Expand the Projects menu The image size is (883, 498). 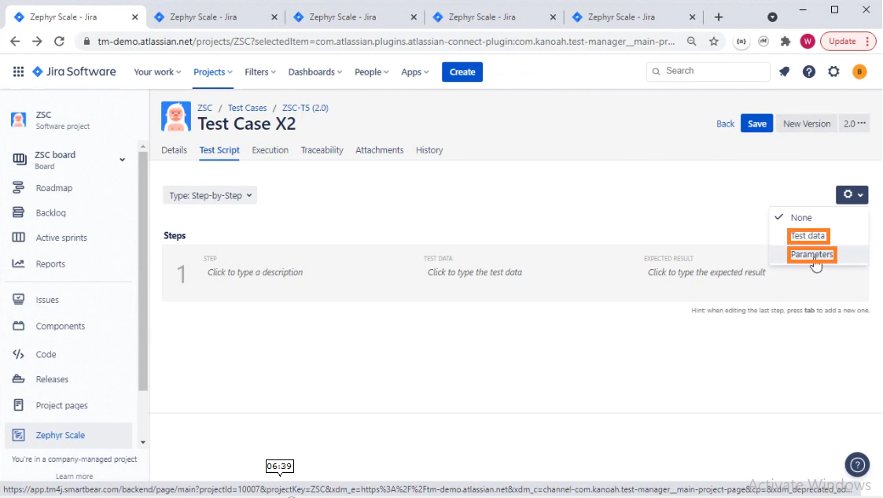tap(212, 72)
